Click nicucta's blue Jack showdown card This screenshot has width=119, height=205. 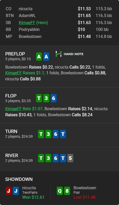[x=16, y=191]
